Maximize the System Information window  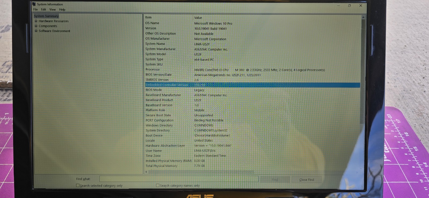(x=349, y=6)
